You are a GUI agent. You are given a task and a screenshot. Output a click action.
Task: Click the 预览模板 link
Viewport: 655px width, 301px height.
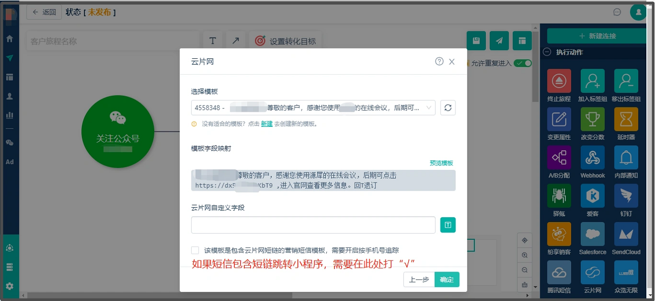[441, 163]
